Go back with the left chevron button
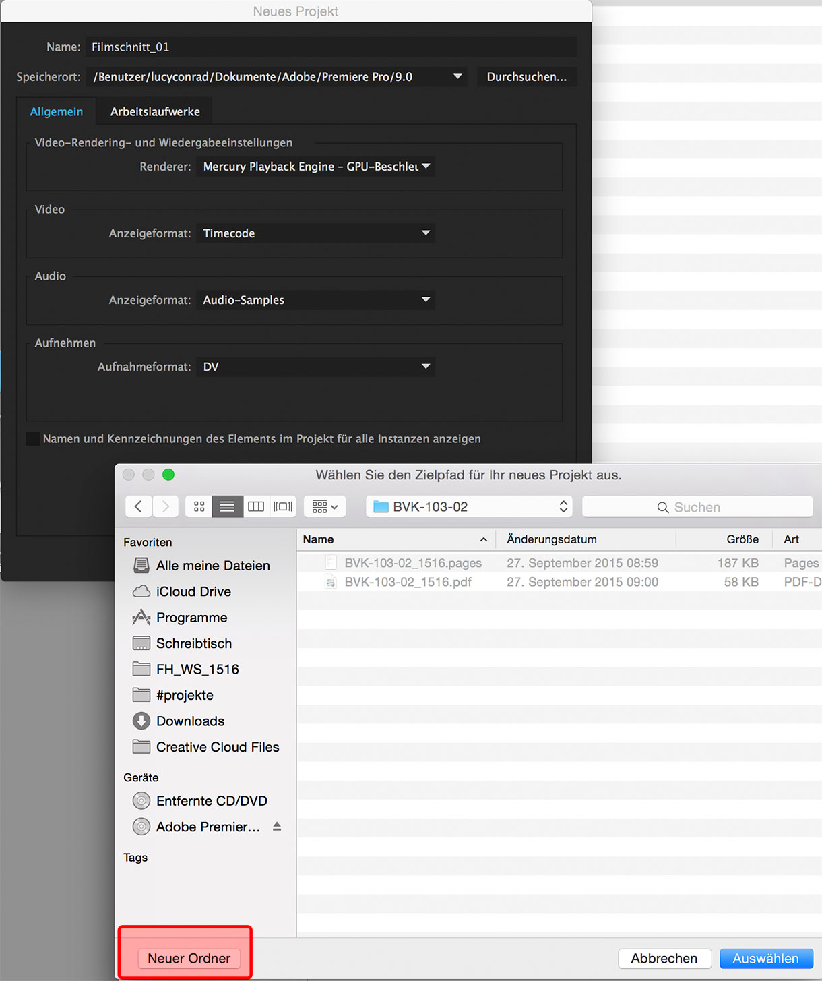Screen dimensions: 822x981 coord(138,506)
